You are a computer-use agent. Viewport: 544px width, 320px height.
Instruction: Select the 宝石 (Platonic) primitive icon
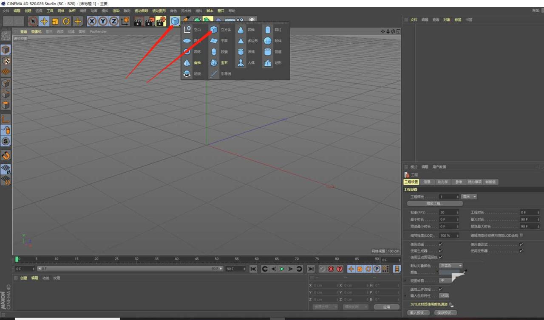[x=213, y=63]
